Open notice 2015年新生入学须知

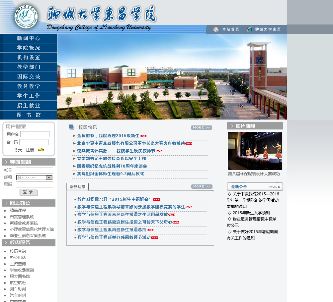251,213
